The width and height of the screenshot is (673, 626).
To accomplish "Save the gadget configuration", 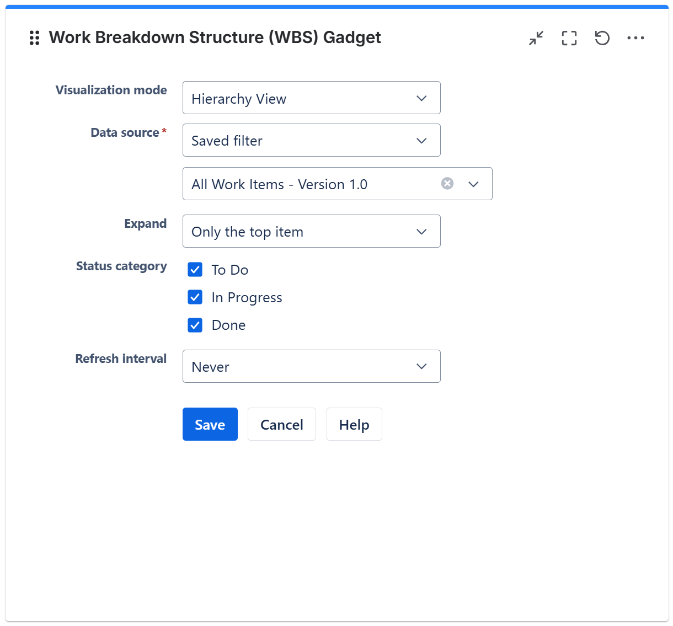I will point(210,425).
